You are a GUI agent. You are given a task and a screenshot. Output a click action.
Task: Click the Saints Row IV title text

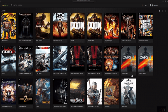point(6,107)
